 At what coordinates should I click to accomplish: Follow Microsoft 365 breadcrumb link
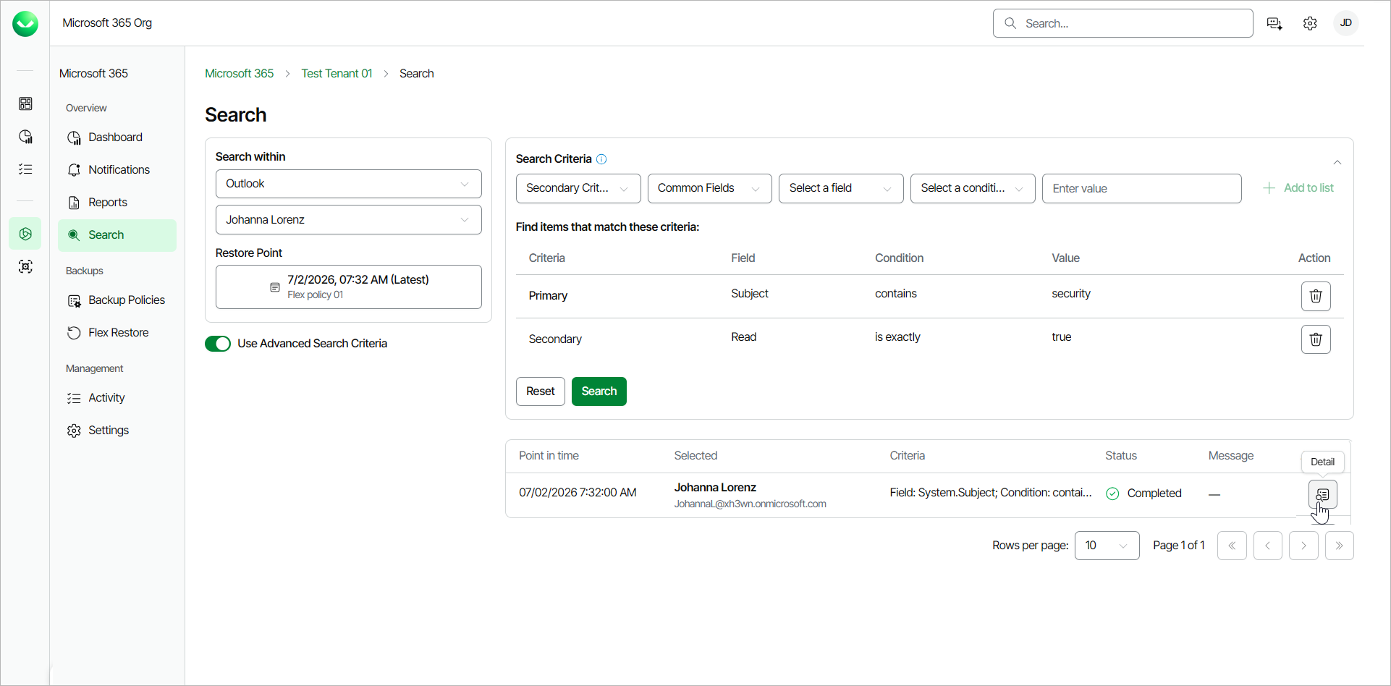coord(240,74)
